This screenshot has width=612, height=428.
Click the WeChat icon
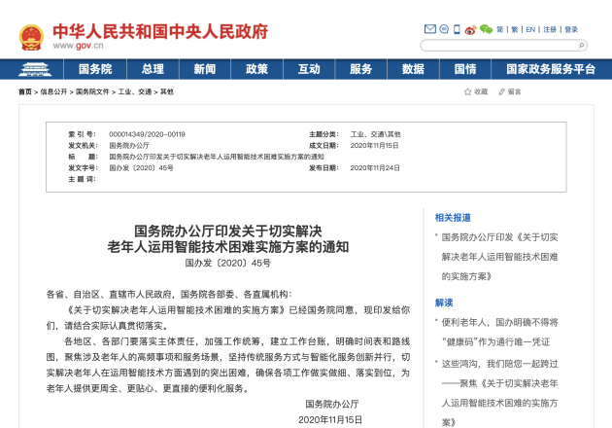pyautogui.click(x=486, y=29)
